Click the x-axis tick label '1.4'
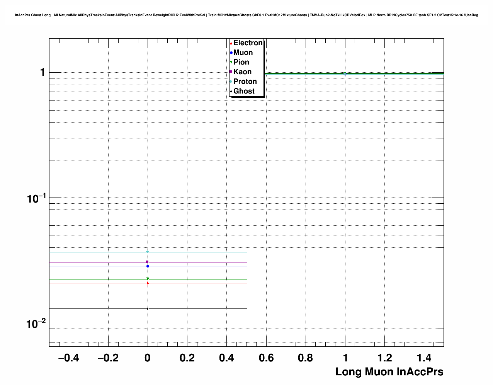Image resolution: width=493 pixels, height=385 pixels. click(424, 358)
